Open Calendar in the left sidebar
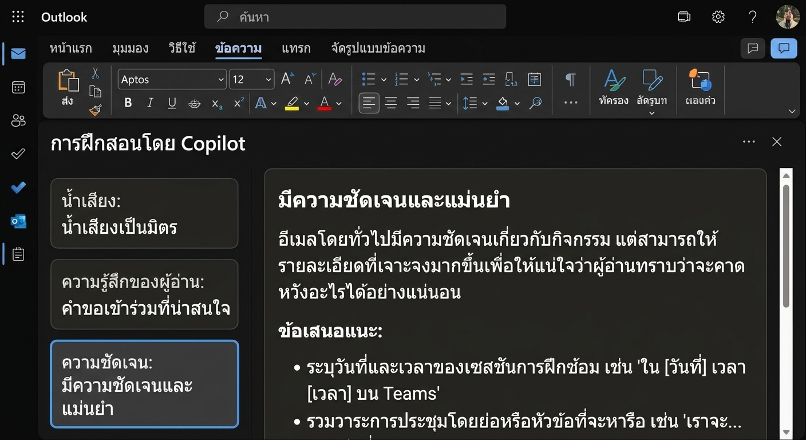Viewport: 806px width, 440px height. click(18, 87)
